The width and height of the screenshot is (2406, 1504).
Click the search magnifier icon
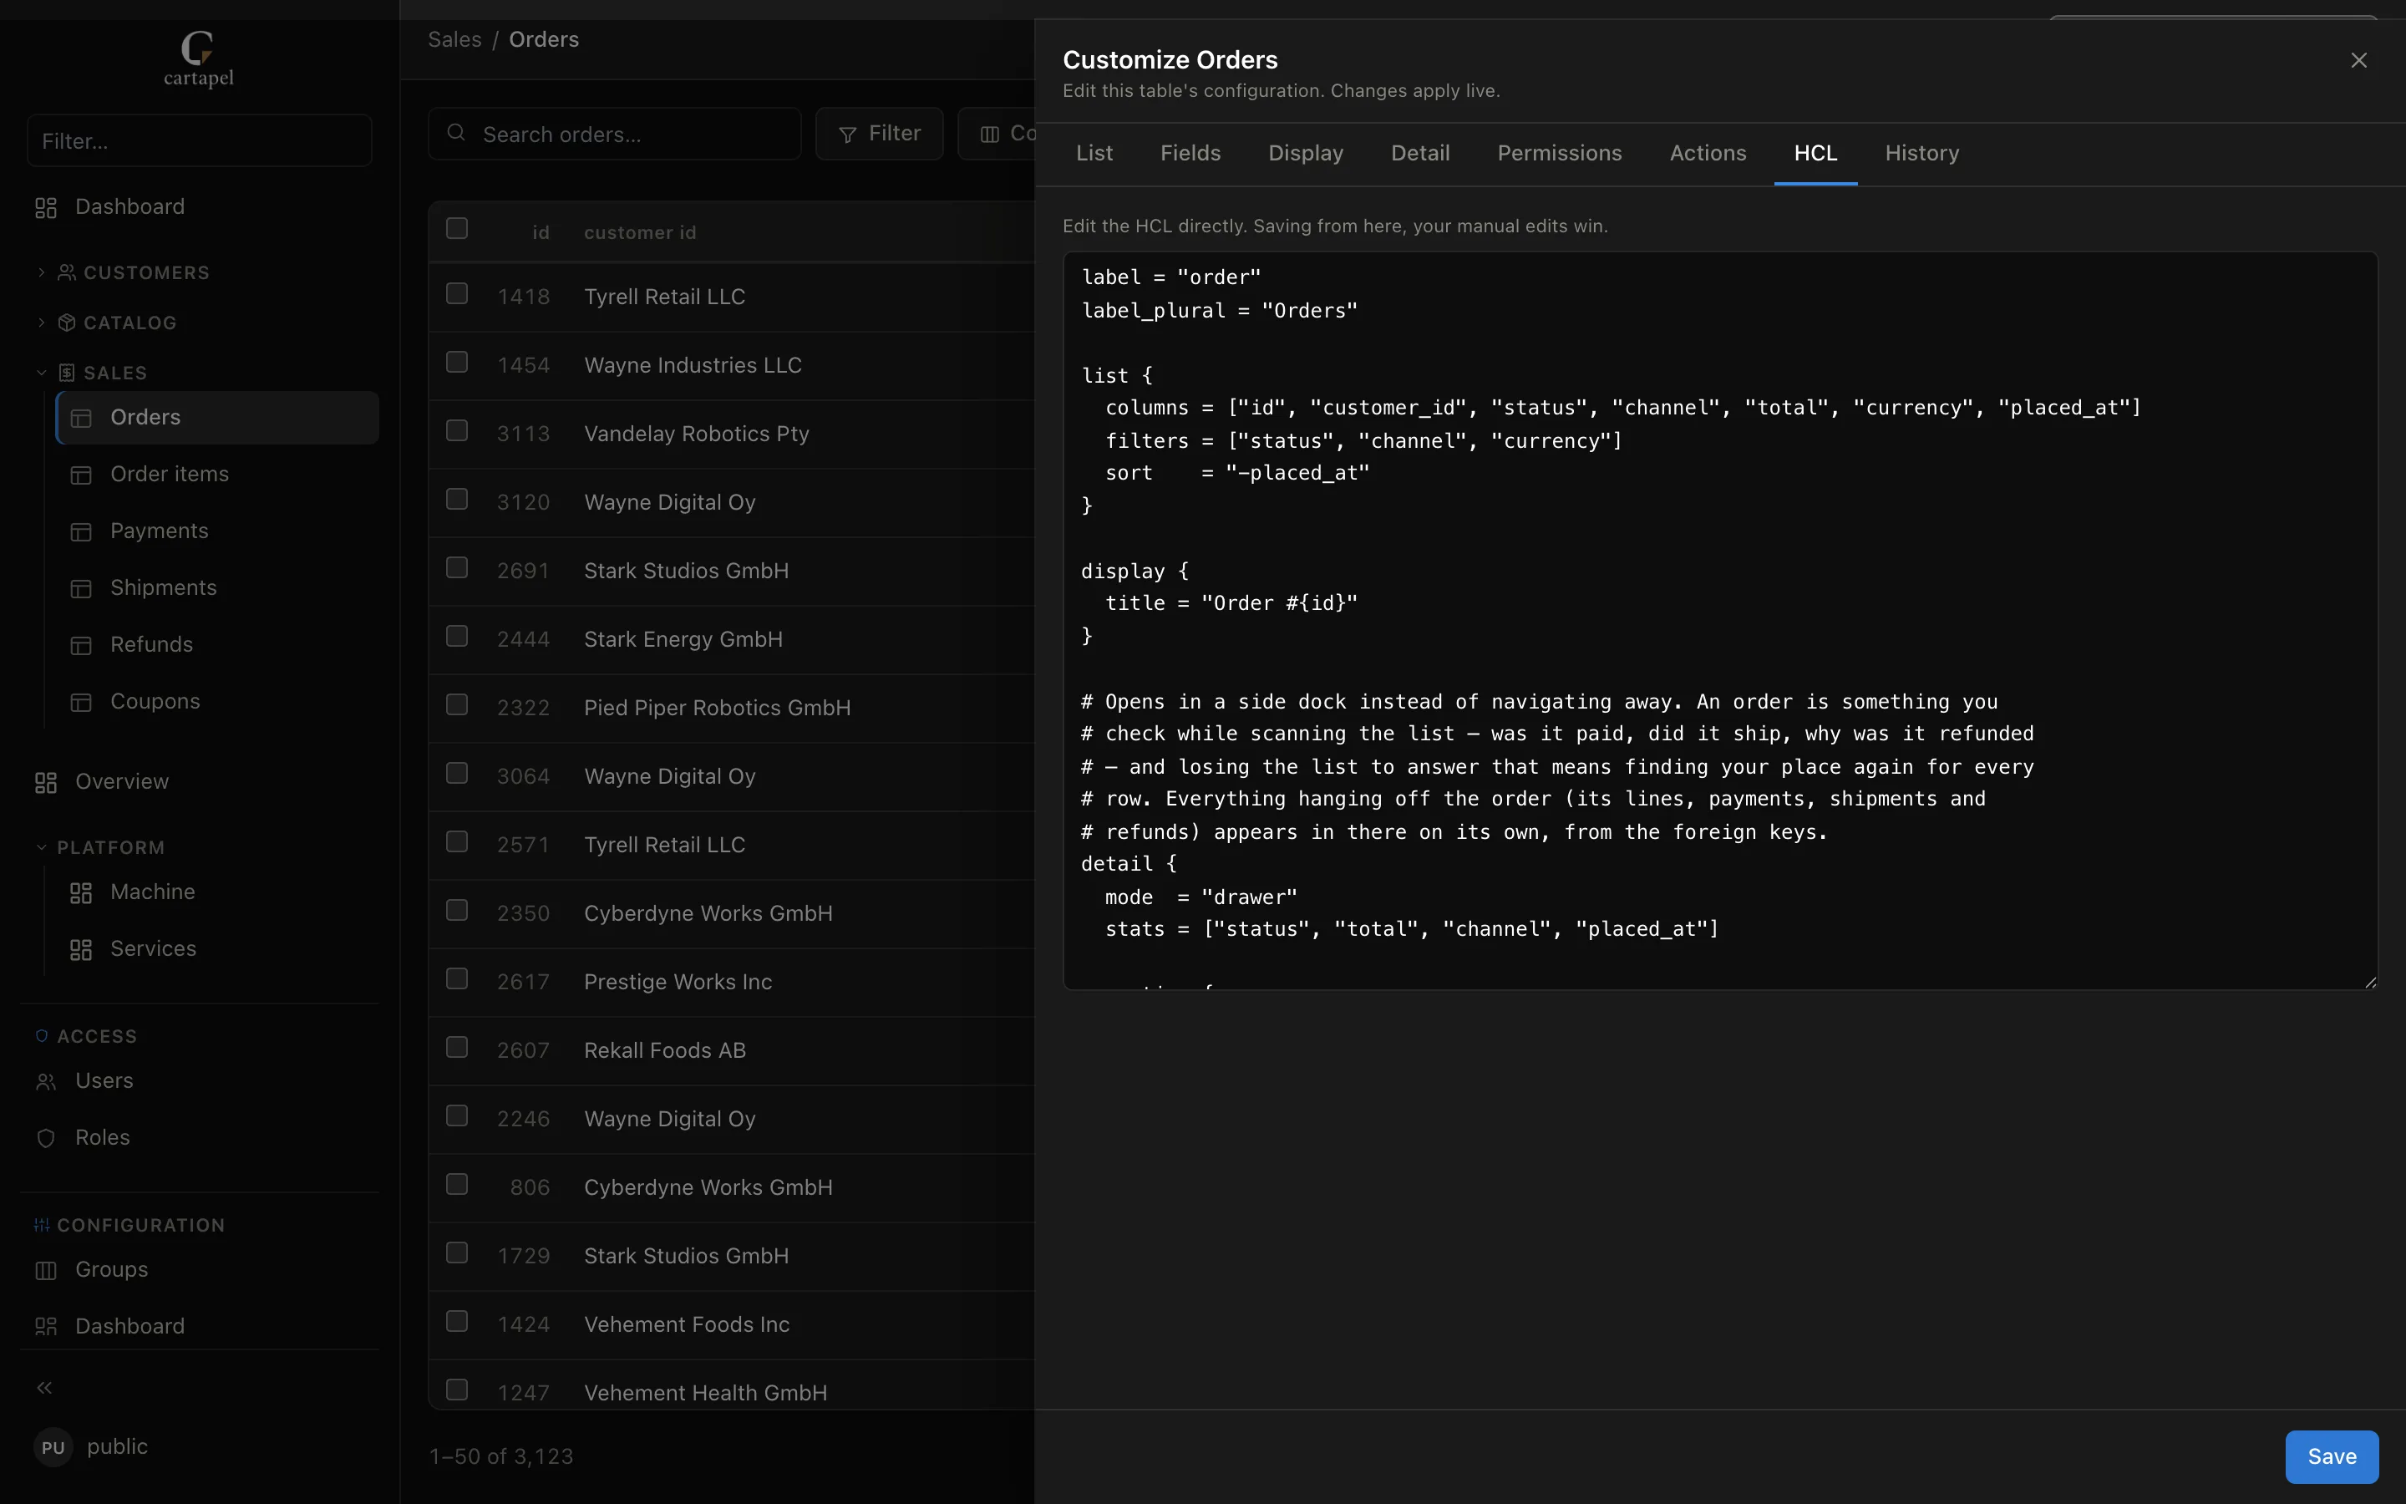456,134
